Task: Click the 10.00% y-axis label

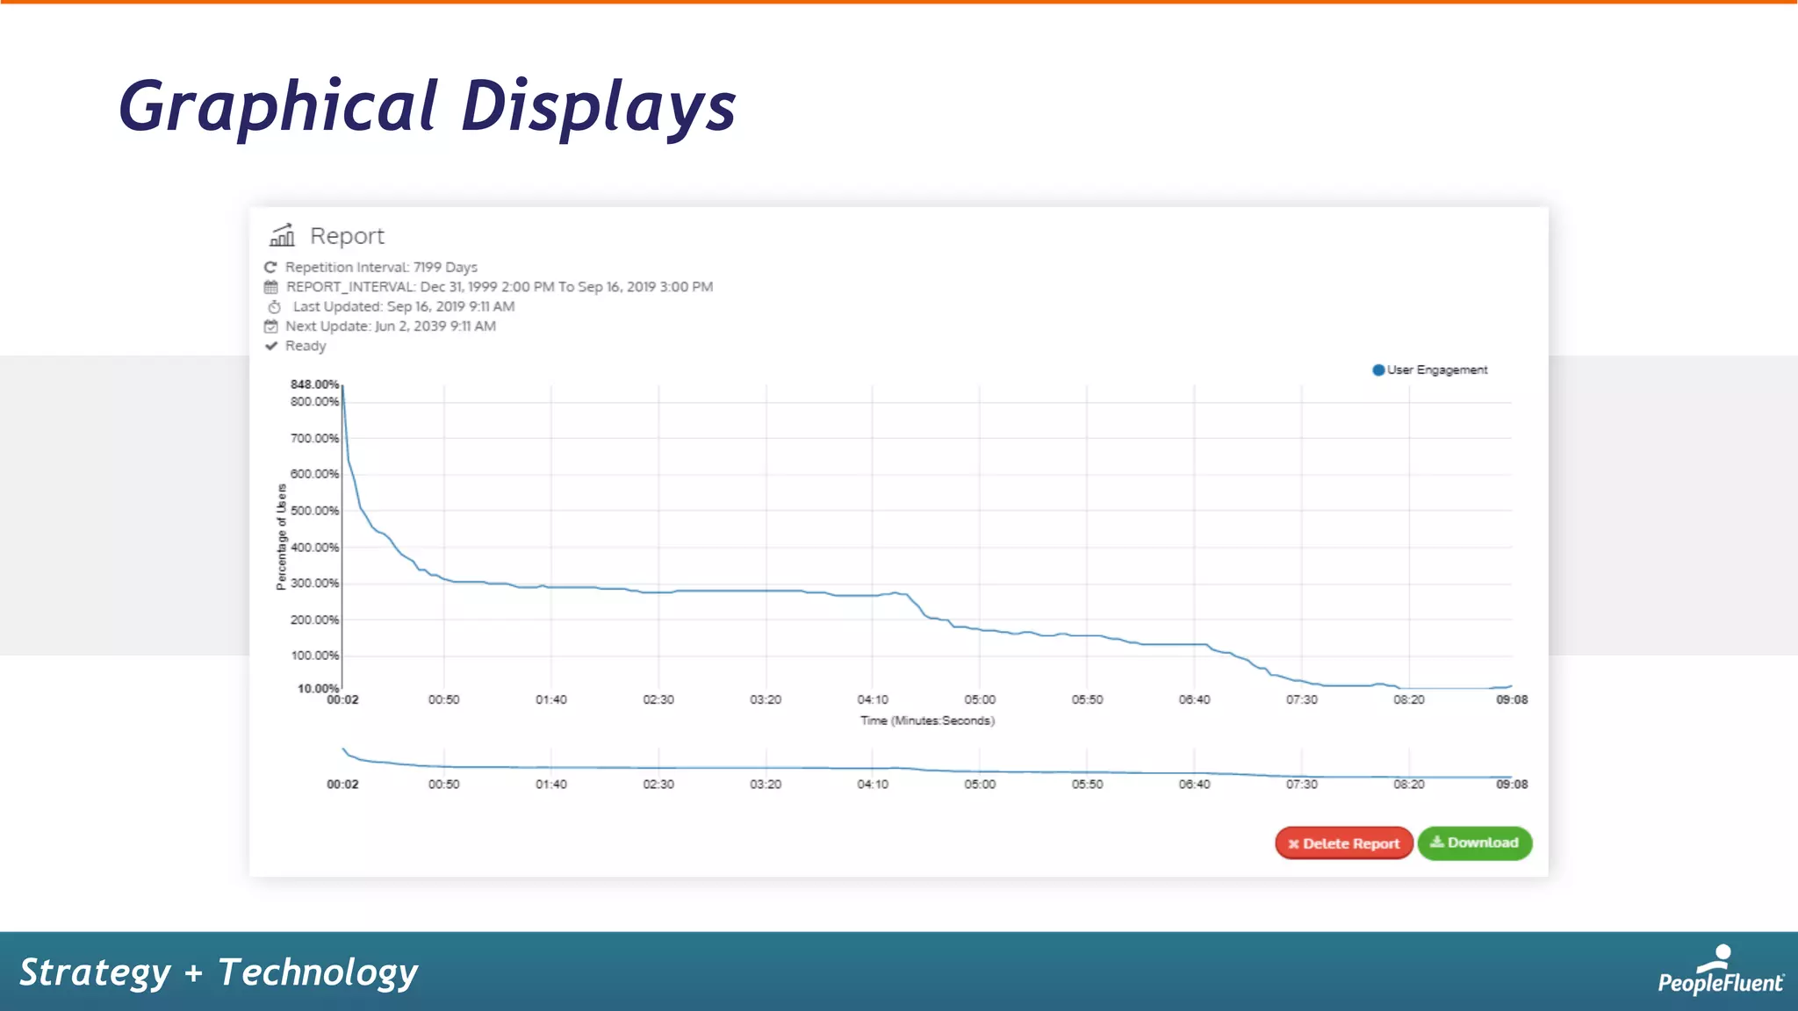Action: click(x=318, y=688)
